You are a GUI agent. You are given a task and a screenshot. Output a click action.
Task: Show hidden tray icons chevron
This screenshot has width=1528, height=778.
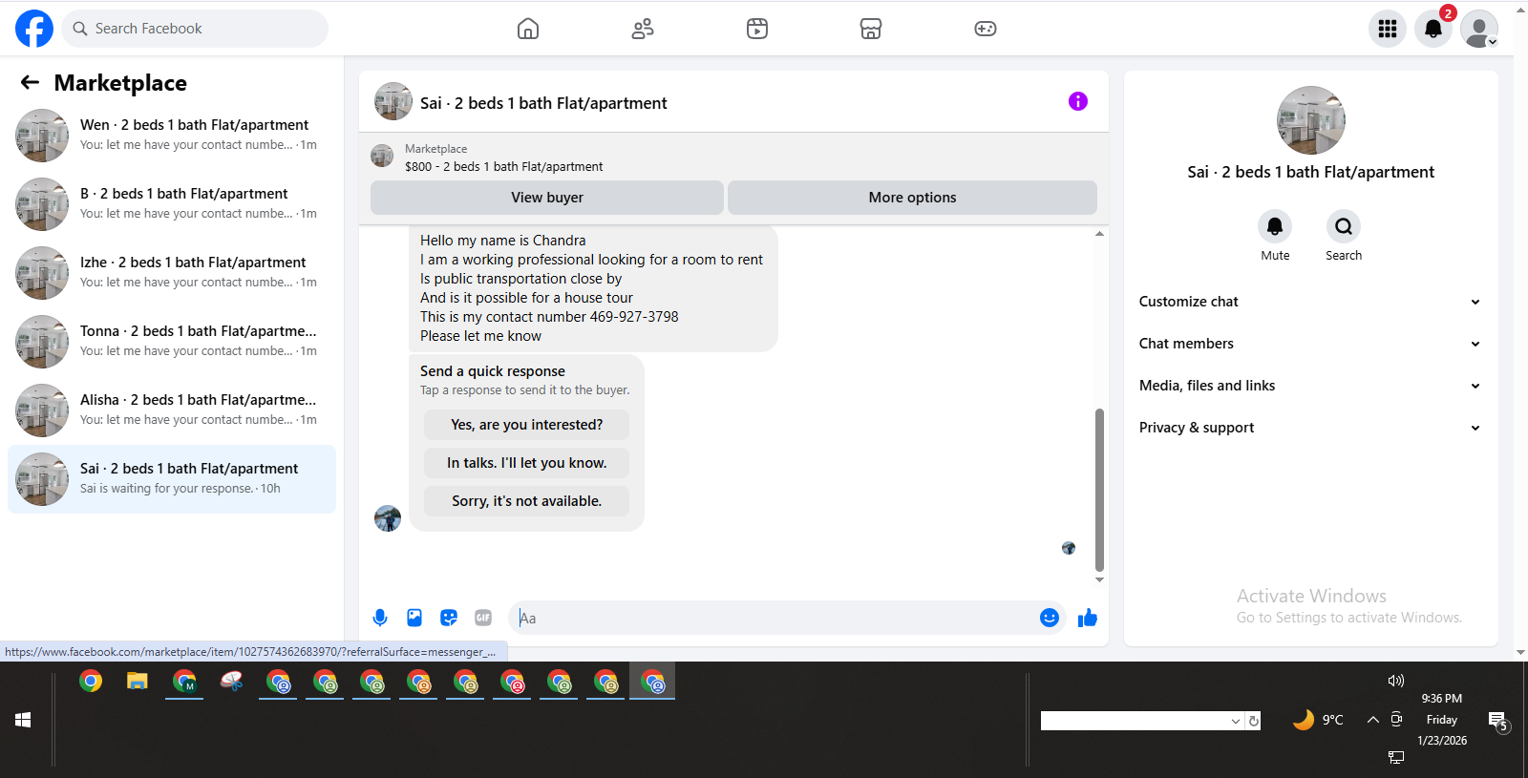[1372, 720]
